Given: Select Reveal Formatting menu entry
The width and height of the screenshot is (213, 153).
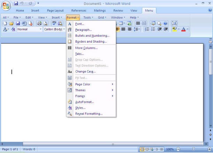Looking at the screenshot, I should click(89, 114).
